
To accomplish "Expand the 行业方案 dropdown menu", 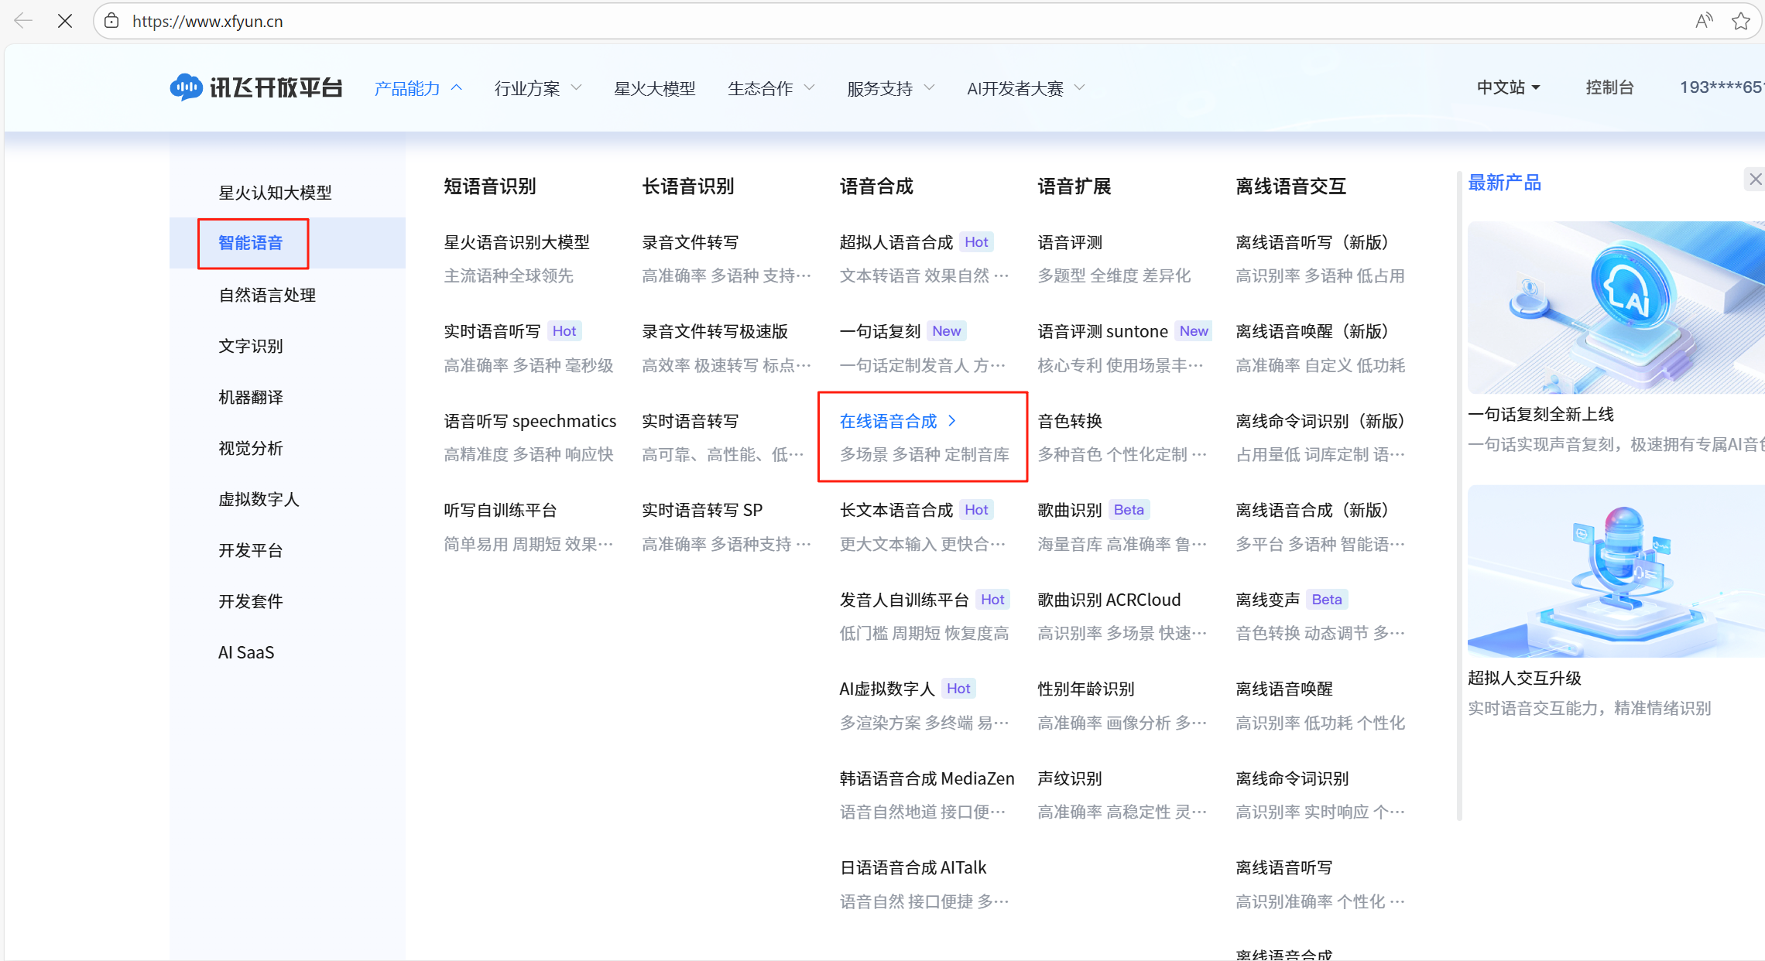I will (536, 87).
